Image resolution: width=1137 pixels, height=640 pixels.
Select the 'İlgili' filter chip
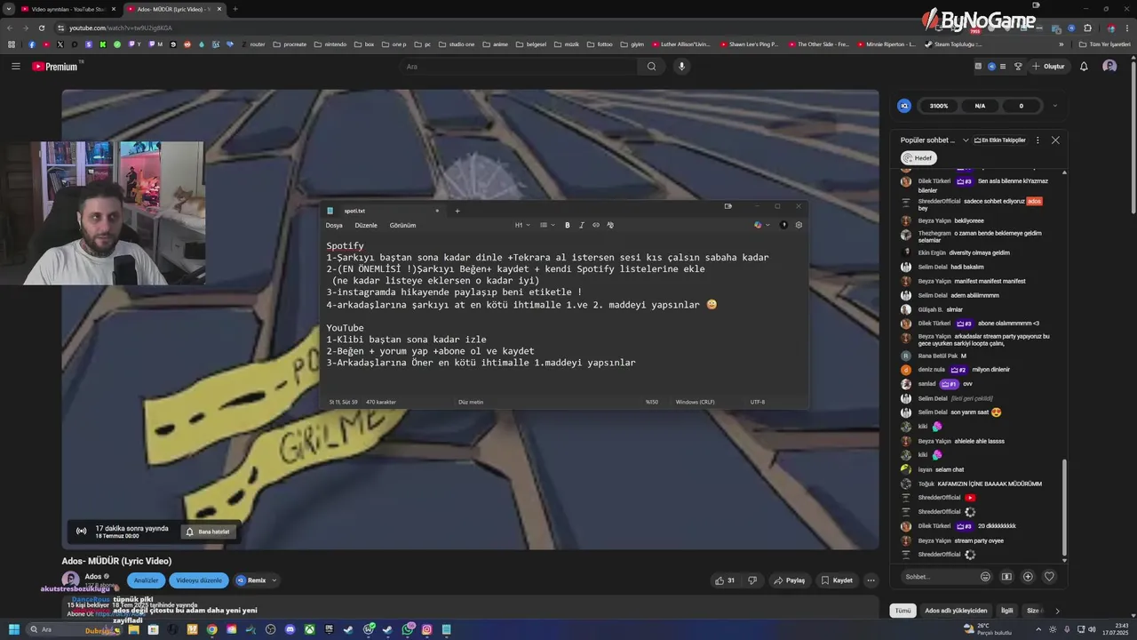[x=1007, y=611]
